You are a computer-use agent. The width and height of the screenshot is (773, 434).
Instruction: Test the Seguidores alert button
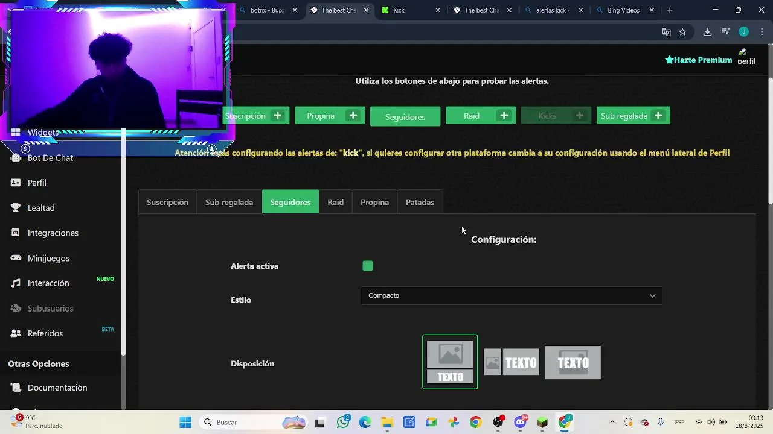[x=405, y=116]
